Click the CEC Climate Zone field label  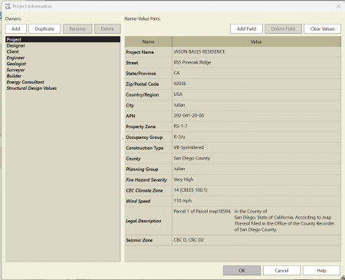click(x=144, y=191)
